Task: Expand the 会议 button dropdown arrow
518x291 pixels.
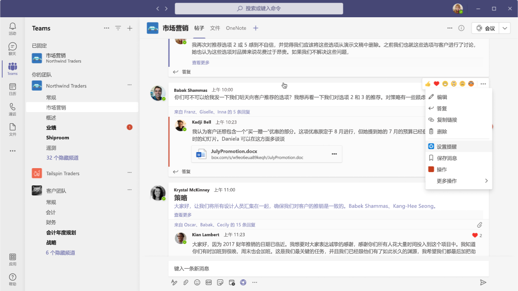Action: [x=505, y=28]
